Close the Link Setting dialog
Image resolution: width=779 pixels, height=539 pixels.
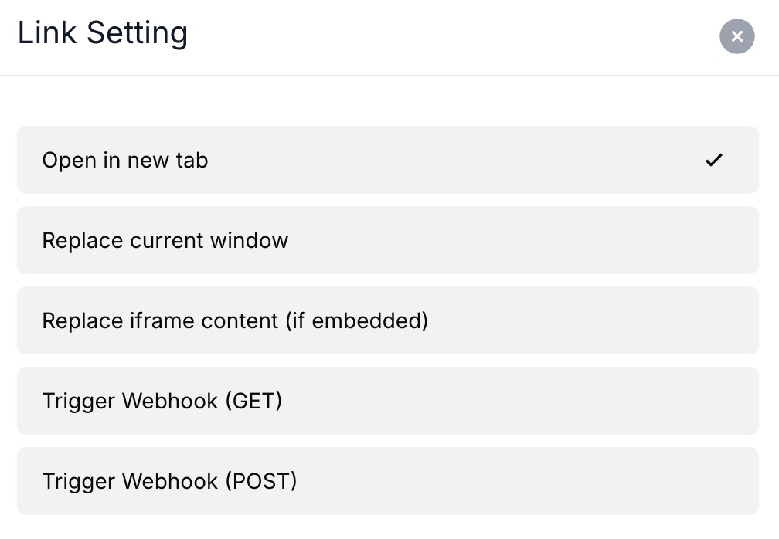click(x=736, y=36)
